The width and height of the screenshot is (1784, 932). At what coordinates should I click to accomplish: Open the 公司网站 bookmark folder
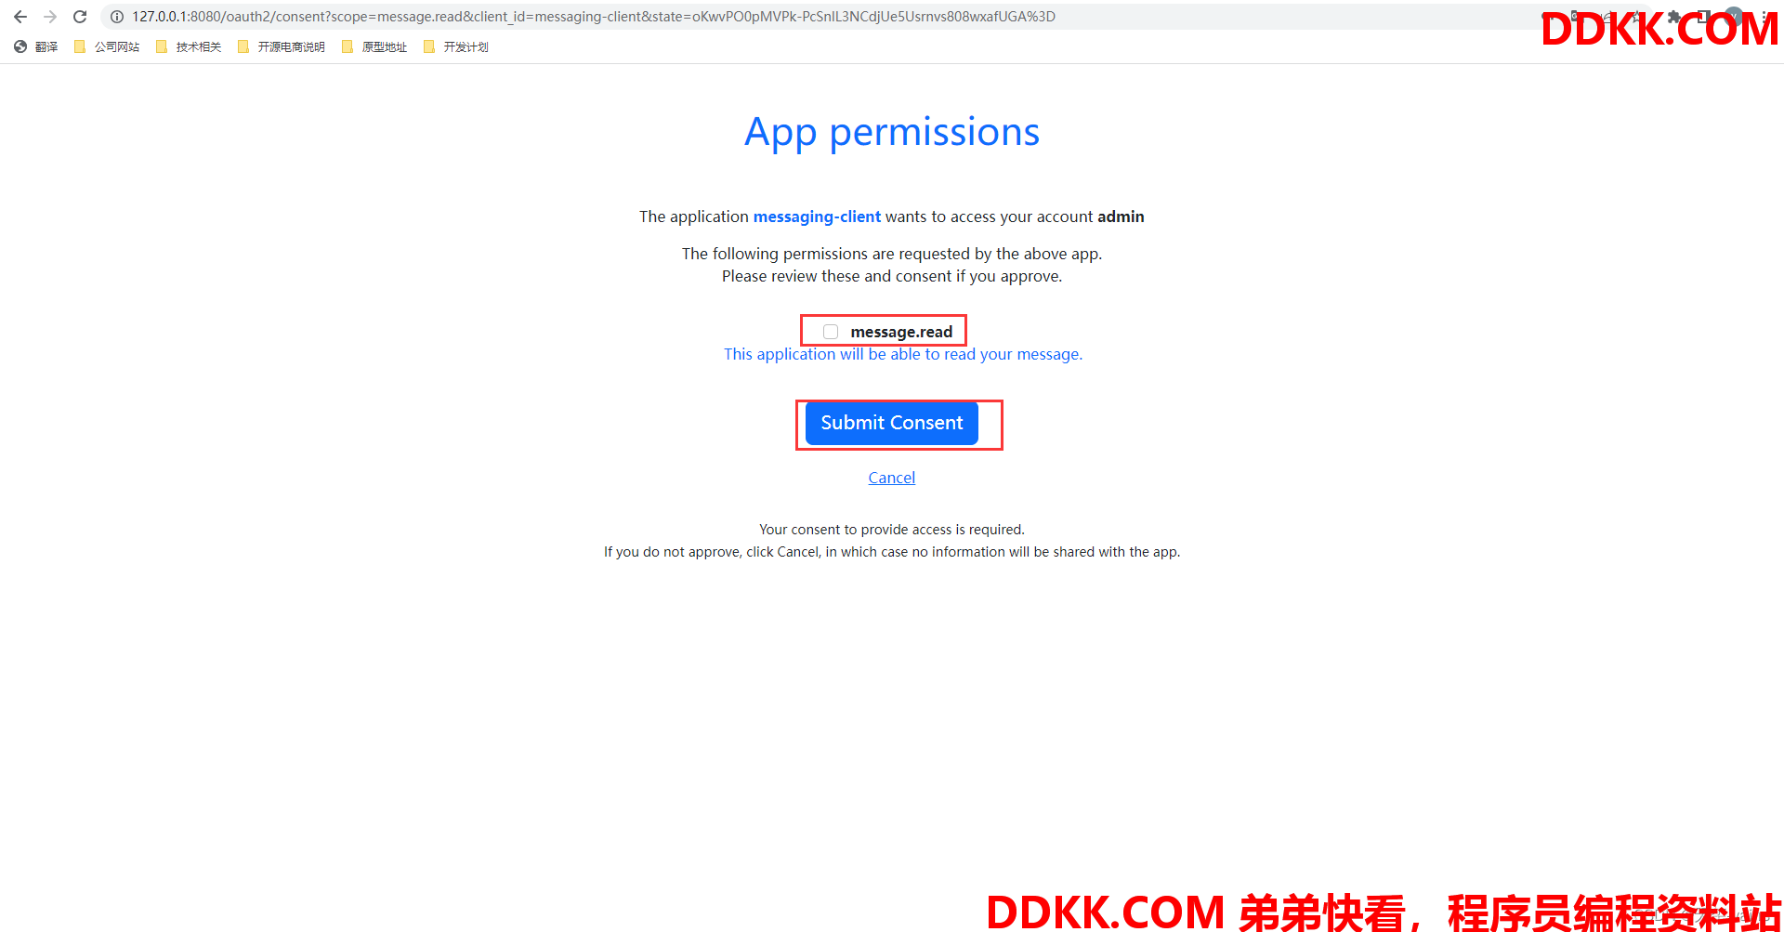[107, 46]
